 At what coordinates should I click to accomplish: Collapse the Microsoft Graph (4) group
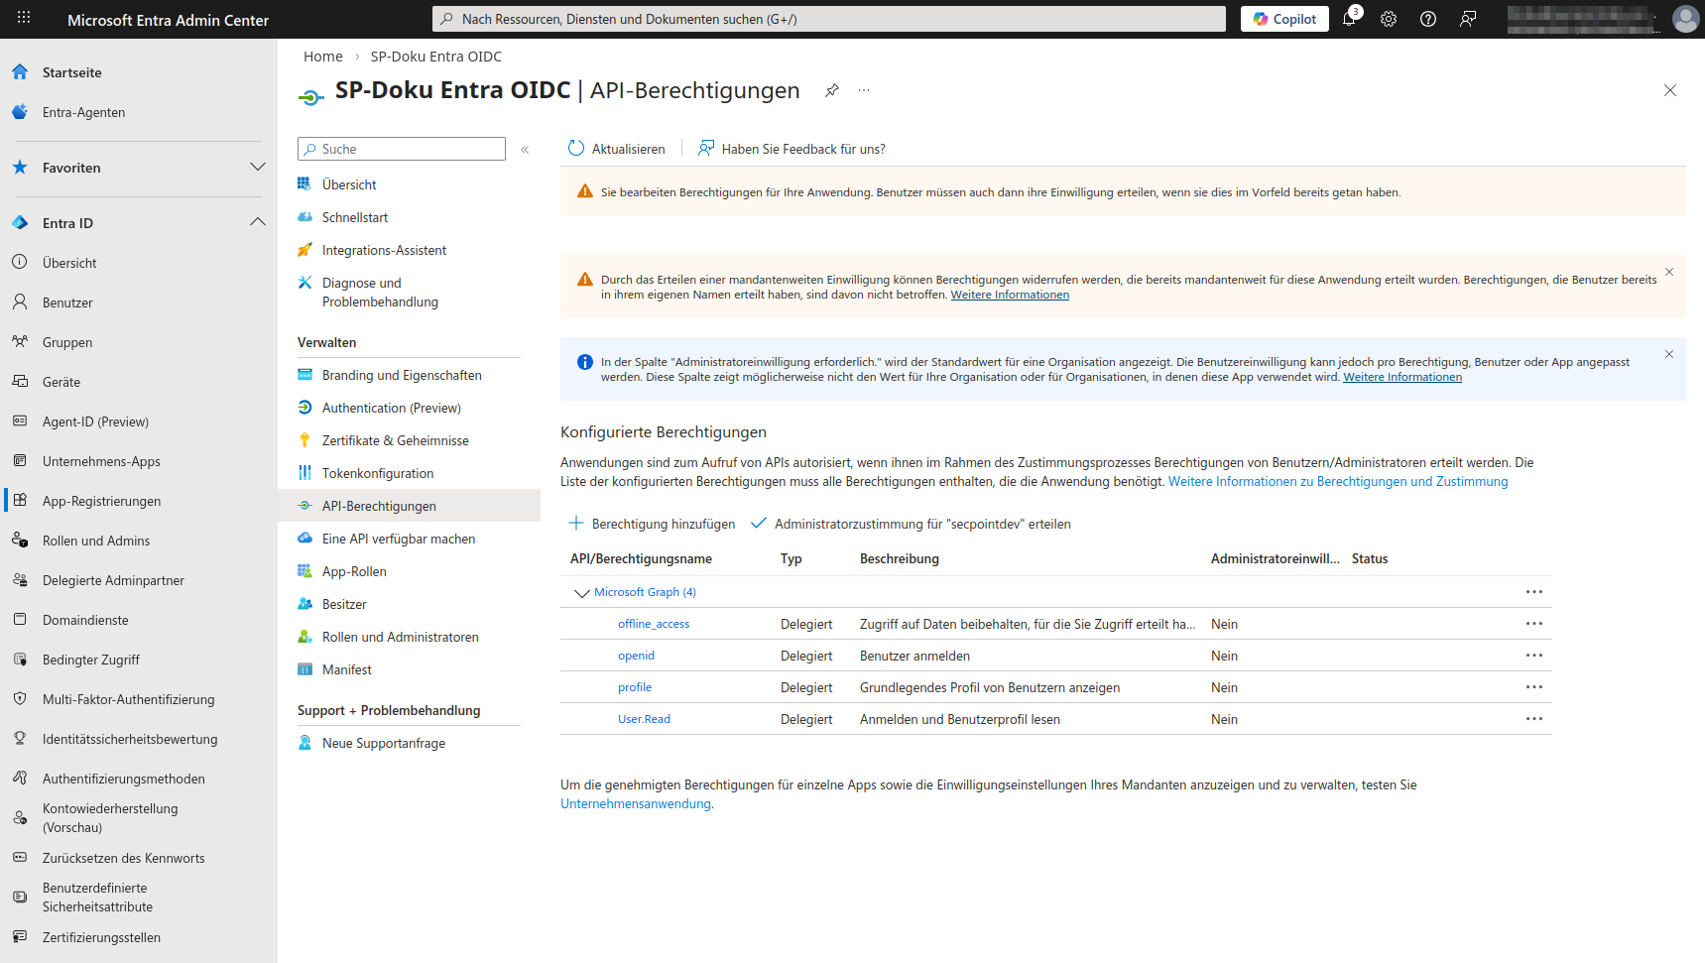coord(582,593)
